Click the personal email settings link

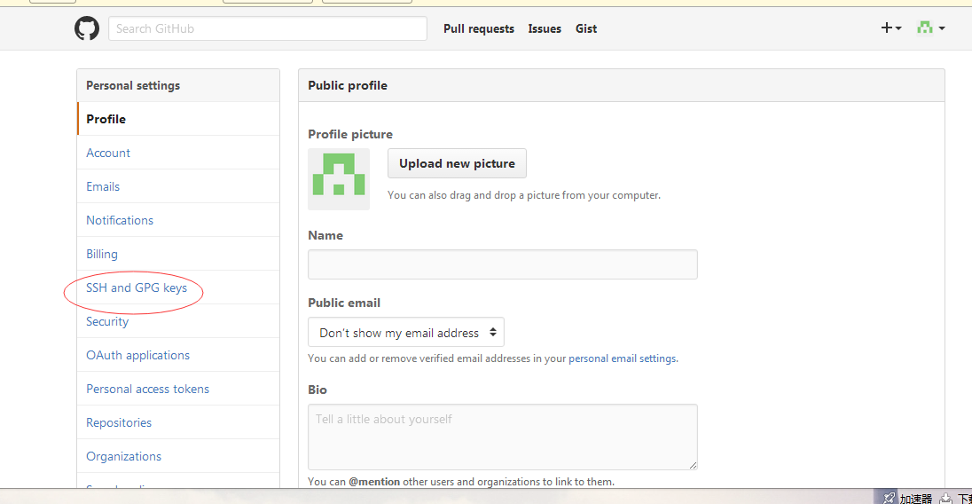pyautogui.click(x=623, y=358)
